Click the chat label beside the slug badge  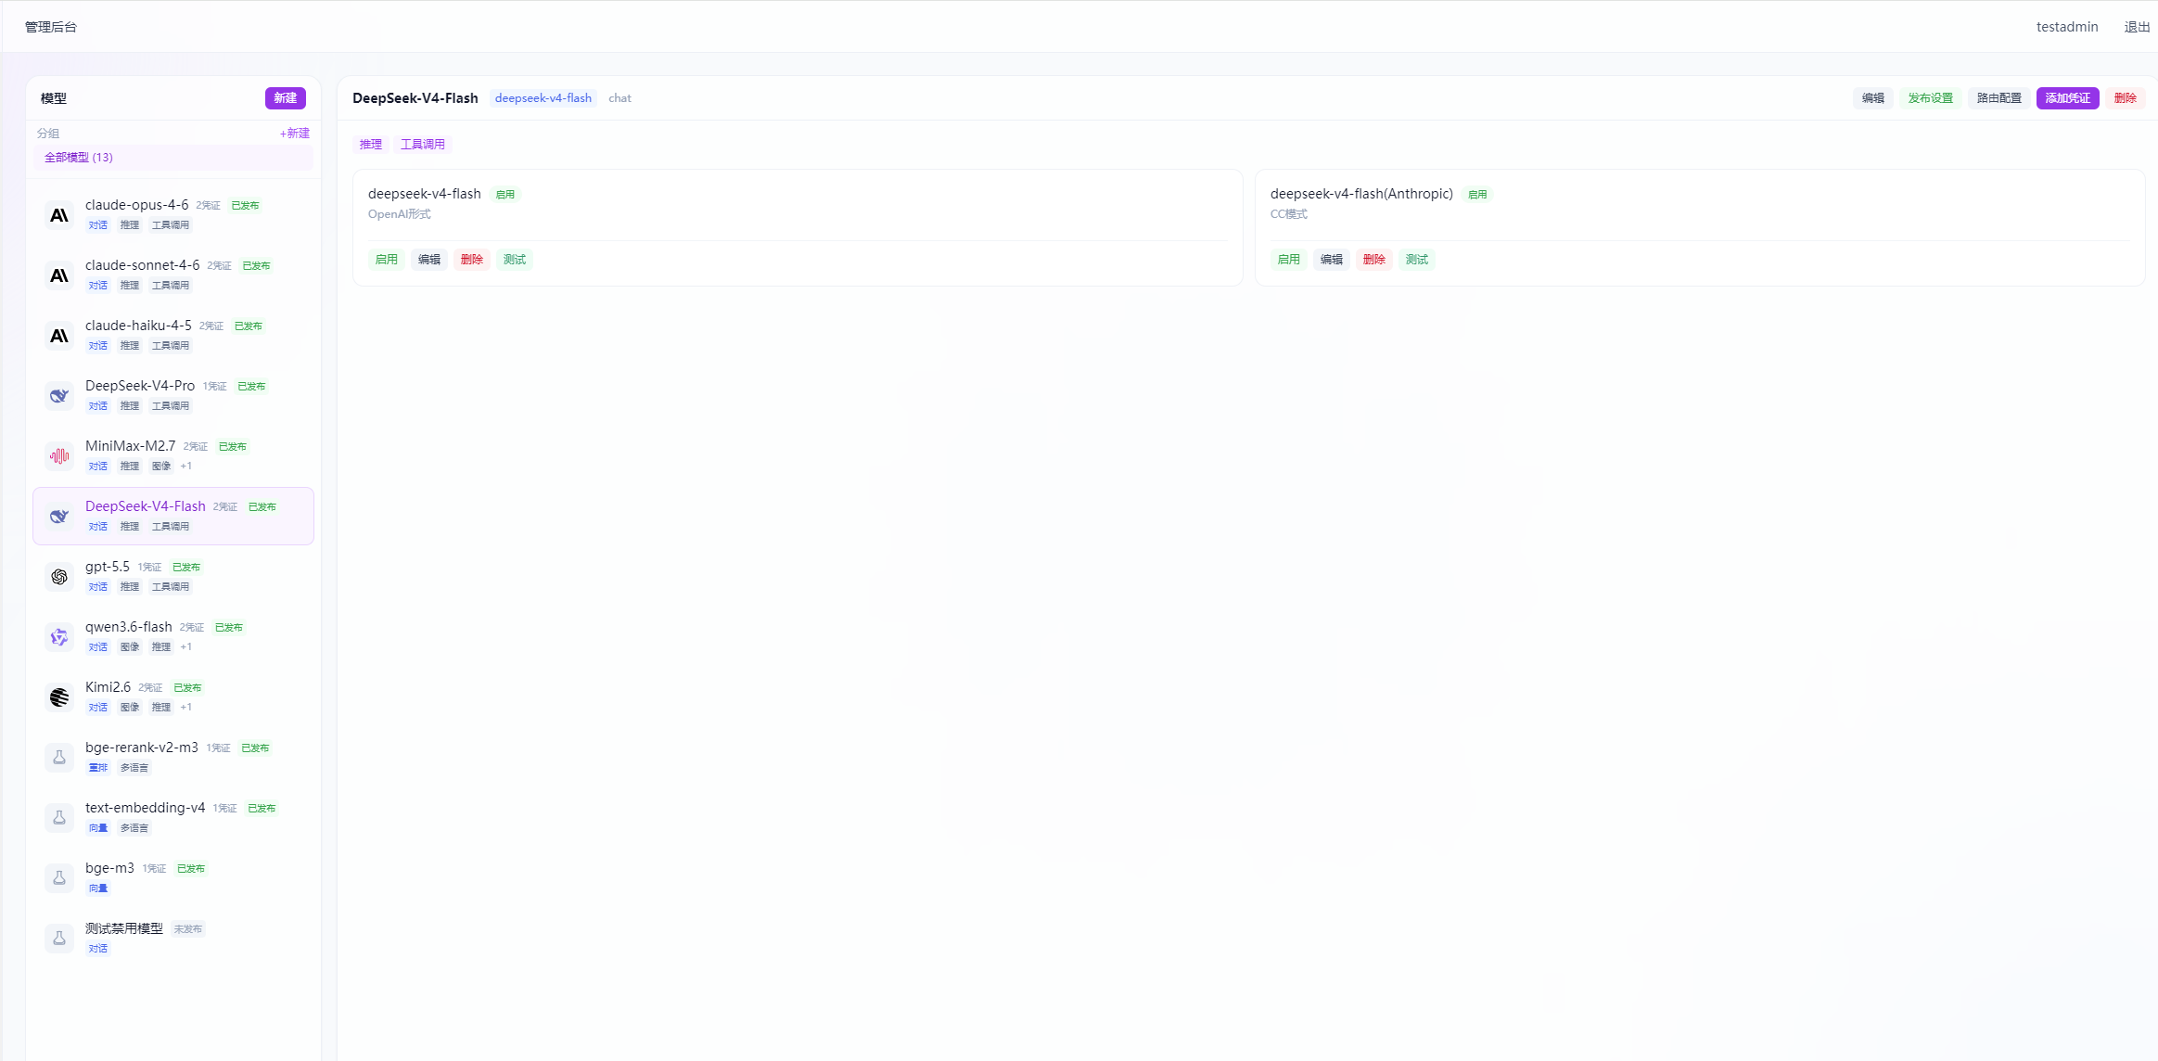tap(619, 98)
